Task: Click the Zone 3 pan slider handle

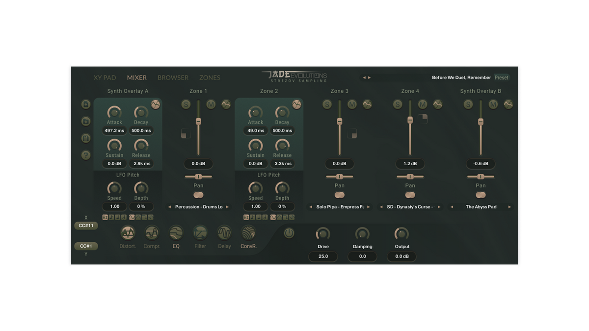Action: click(340, 177)
